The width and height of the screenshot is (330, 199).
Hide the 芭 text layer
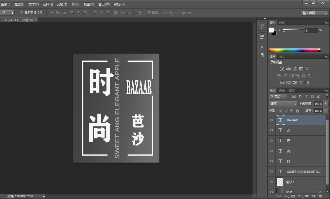pyautogui.click(x=272, y=141)
